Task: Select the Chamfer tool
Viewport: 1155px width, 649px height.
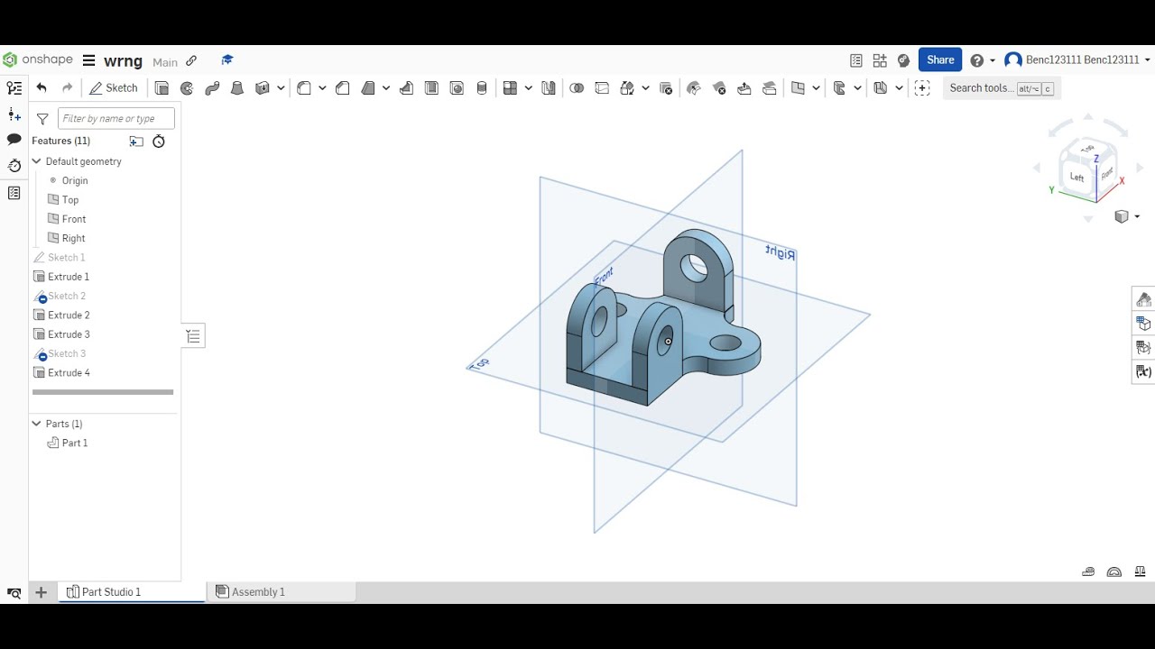Action: point(343,87)
